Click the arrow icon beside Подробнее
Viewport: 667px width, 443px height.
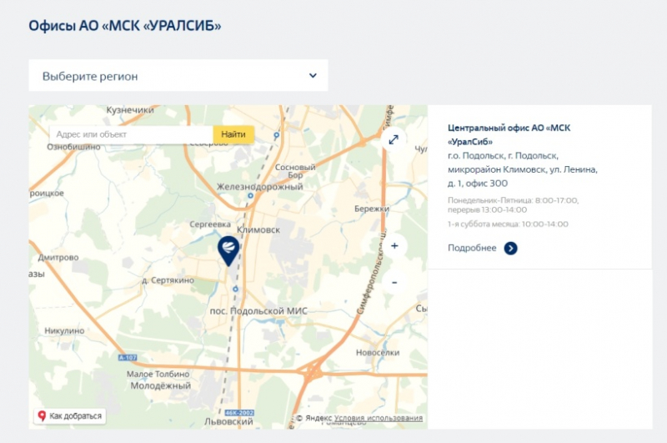[510, 248]
